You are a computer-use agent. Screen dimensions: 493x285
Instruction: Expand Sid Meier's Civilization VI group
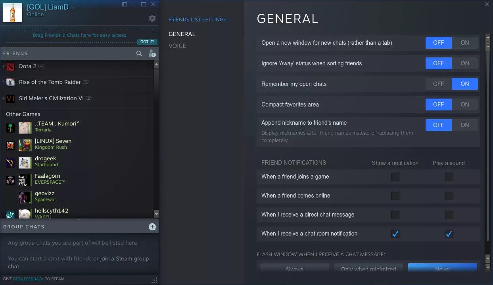click(x=3, y=98)
